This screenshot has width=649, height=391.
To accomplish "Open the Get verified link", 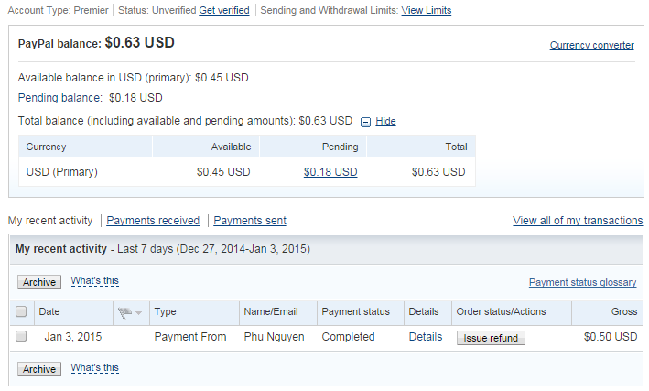I will tap(224, 11).
